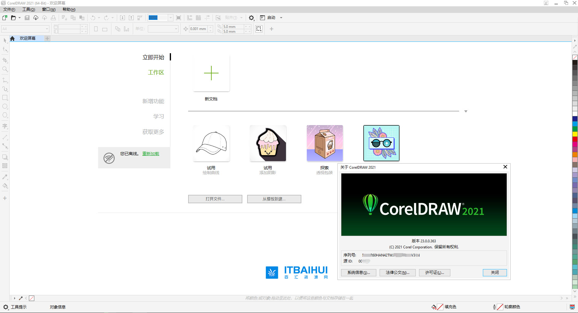Click the Print icon in toolbar
Image resolution: width=578 pixels, height=313 pixels.
coord(53,18)
